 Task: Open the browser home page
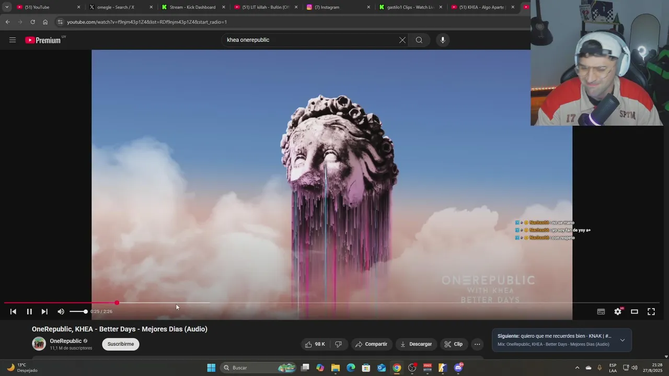(x=45, y=22)
